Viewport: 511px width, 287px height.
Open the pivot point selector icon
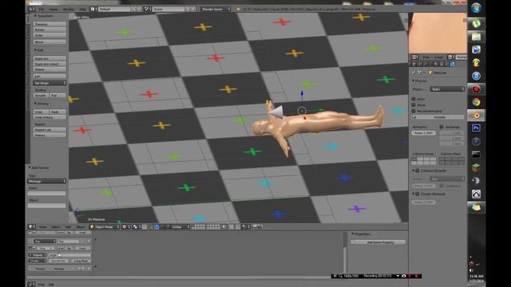click(137, 226)
